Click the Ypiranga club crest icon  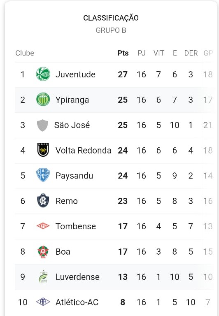click(x=43, y=99)
